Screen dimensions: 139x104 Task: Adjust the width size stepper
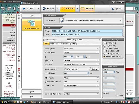[72, 57]
